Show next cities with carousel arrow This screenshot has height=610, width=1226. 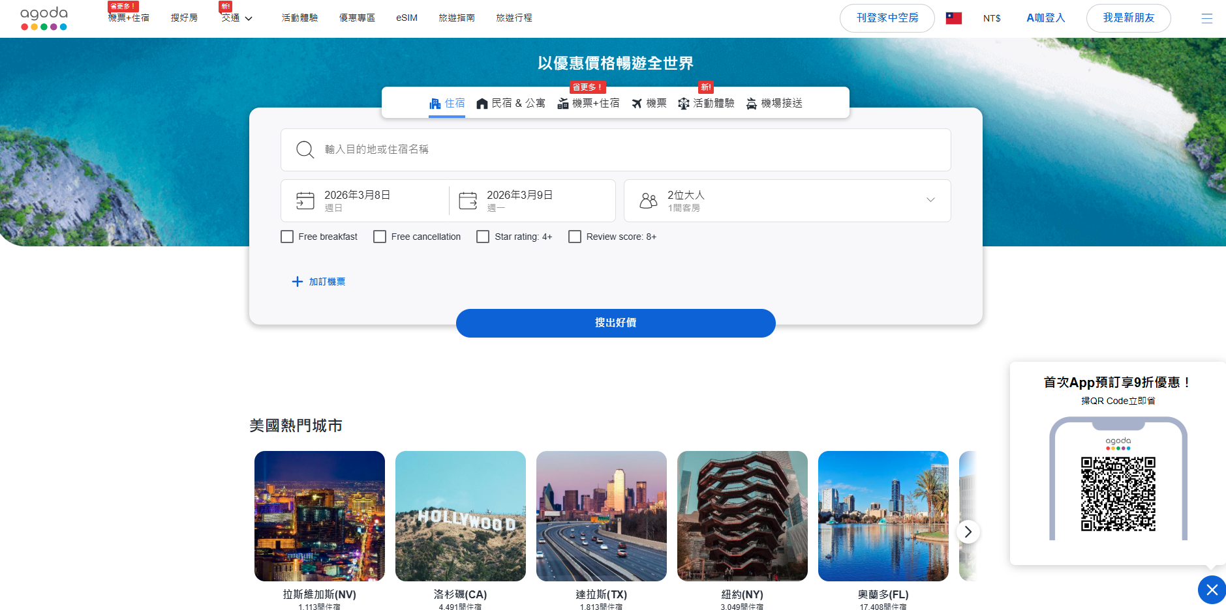click(968, 532)
